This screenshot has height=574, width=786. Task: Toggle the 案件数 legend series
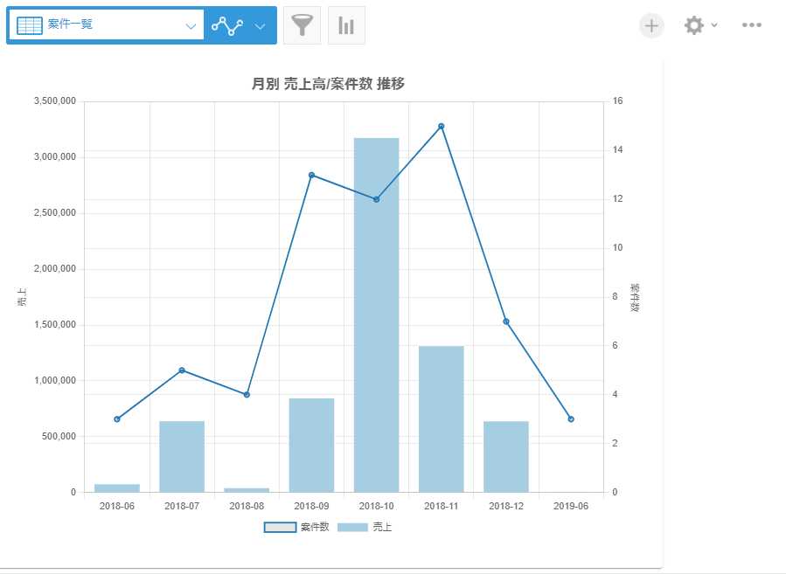[296, 527]
